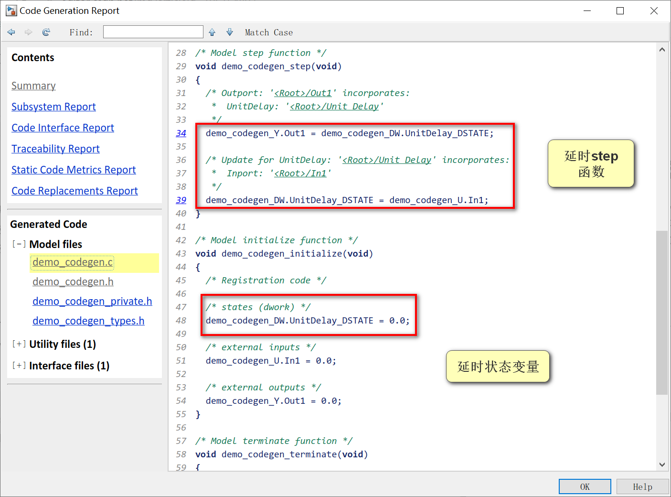This screenshot has height=497, width=671.
Task: Click the UnitDelay_DSTATE = 0.0 code line
Action: (308, 321)
